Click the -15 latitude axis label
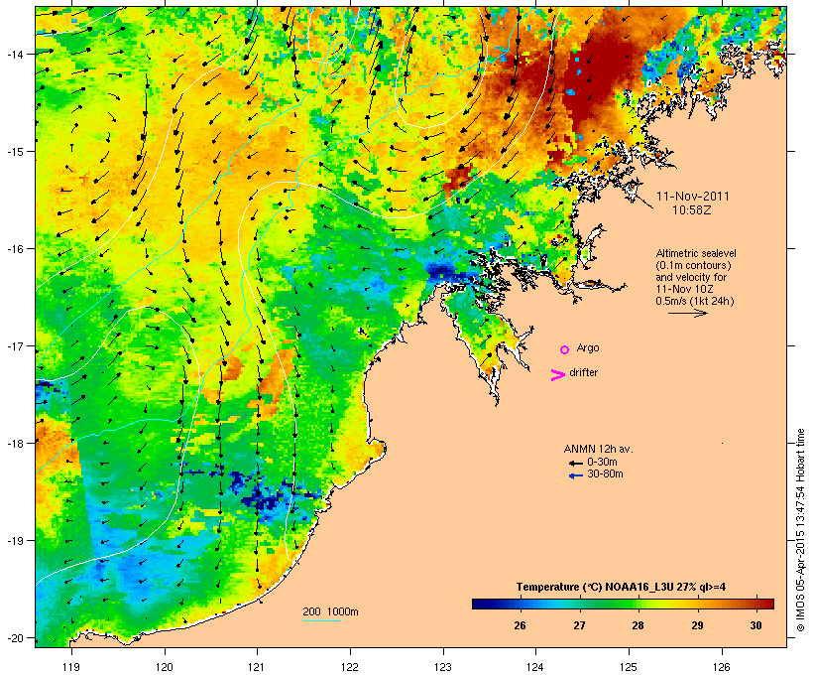This screenshot has height=675, width=813. point(14,152)
